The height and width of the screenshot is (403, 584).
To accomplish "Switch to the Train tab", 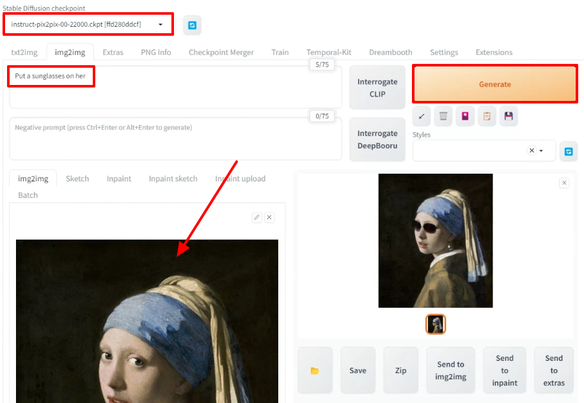I will point(280,52).
